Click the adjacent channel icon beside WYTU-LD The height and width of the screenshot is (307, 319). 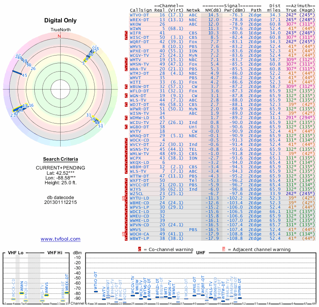124,198
